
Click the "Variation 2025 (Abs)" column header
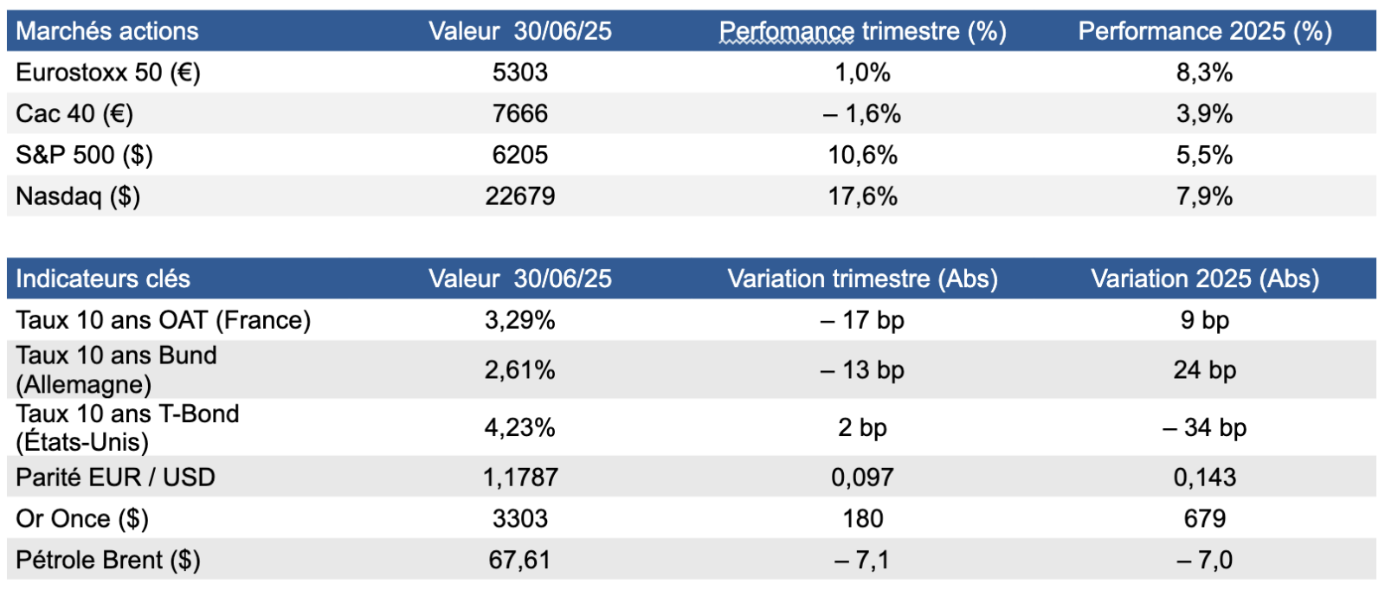pos(1204,279)
